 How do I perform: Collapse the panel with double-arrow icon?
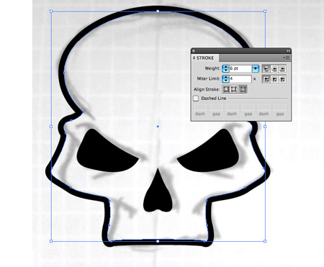tap(288, 50)
